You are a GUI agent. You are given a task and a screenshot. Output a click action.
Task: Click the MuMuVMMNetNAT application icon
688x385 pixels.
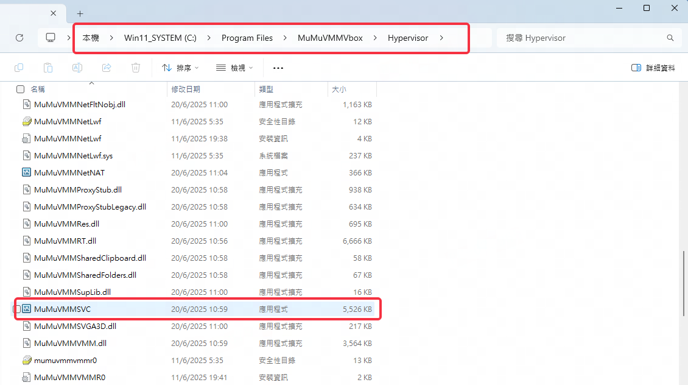pos(26,172)
